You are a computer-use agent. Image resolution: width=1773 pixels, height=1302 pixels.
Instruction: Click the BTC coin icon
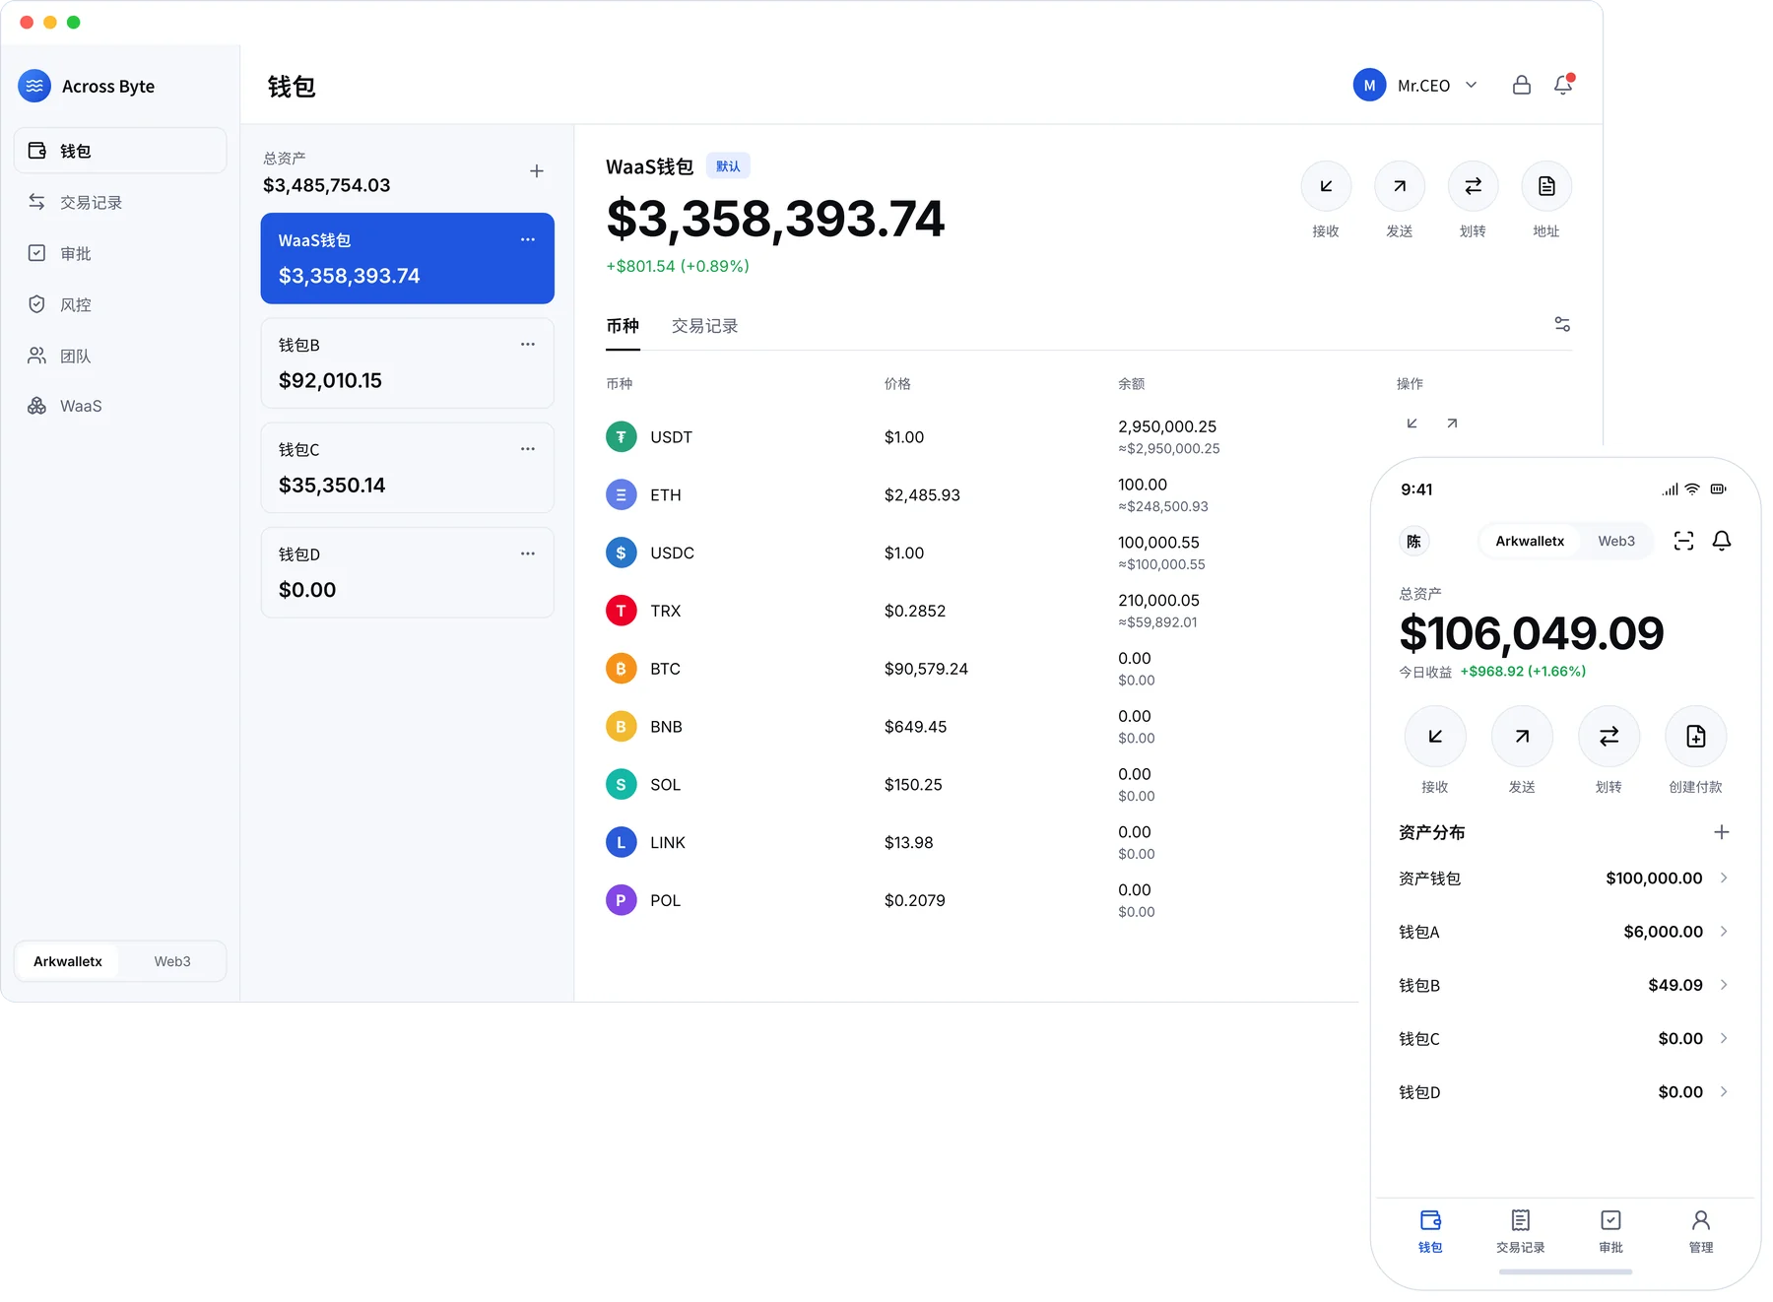point(621,669)
